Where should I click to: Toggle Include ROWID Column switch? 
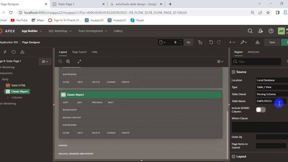261,110
